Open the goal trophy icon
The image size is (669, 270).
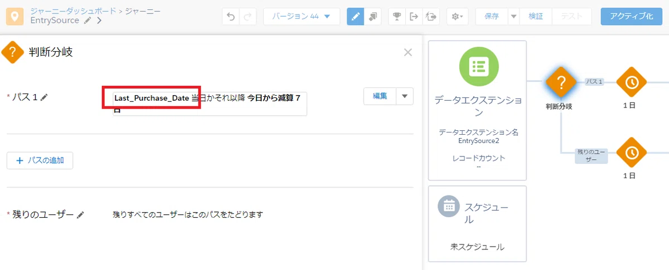click(397, 17)
